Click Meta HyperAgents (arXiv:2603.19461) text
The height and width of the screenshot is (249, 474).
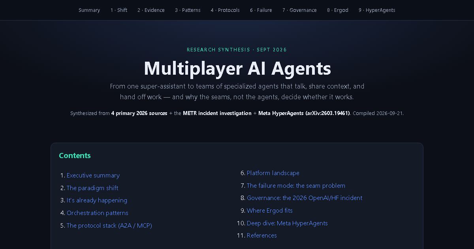pos(304,113)
